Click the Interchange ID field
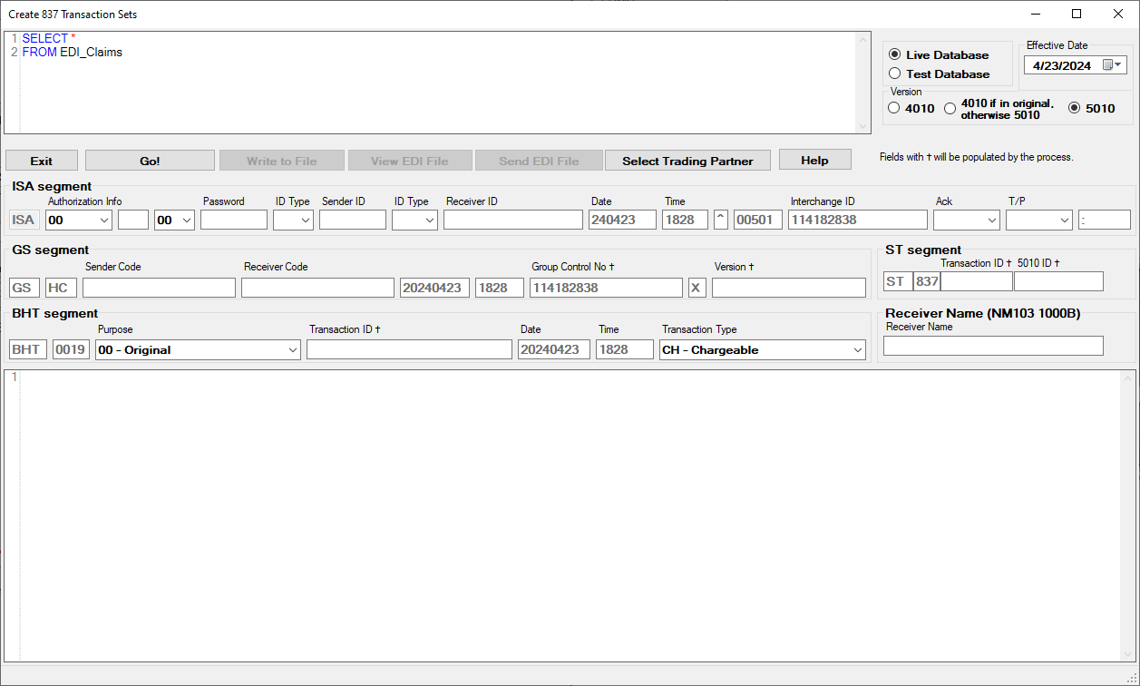1140x686 pixels. [858, 220]
